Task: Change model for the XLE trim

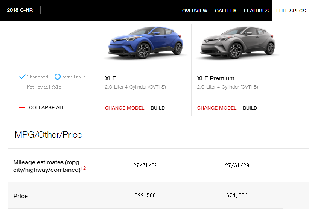Action: [125, 108]
